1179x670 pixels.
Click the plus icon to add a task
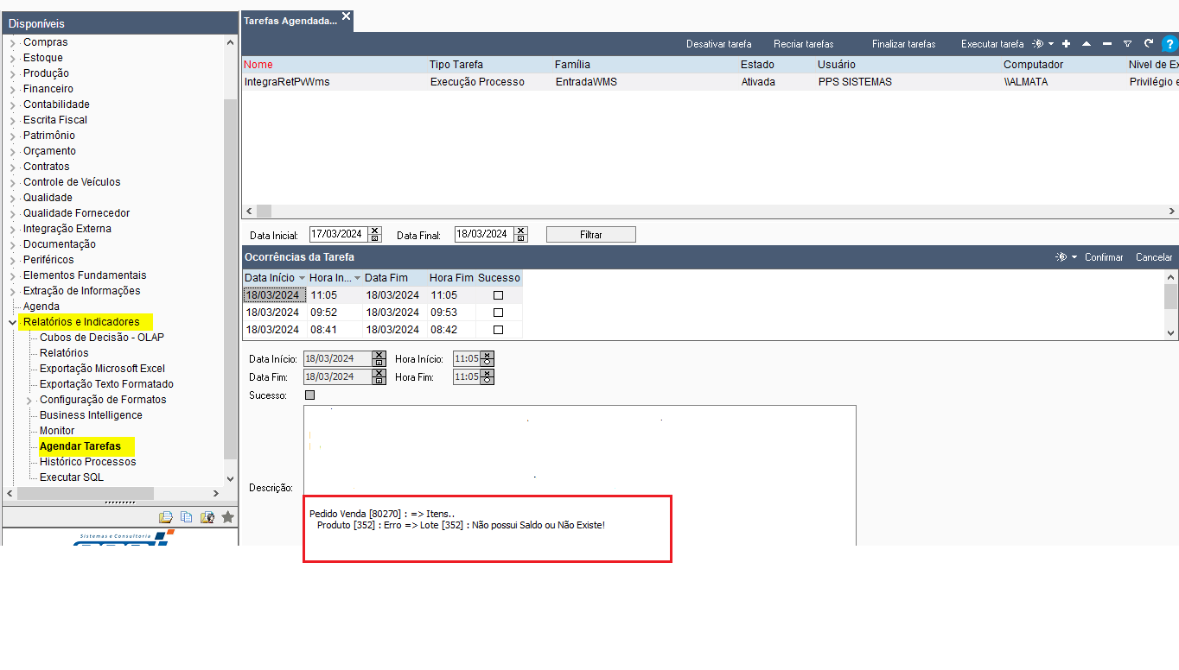(1067, 44)
